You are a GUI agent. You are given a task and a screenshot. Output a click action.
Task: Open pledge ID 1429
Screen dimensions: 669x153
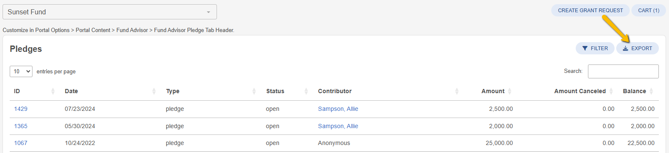(21, 109)
